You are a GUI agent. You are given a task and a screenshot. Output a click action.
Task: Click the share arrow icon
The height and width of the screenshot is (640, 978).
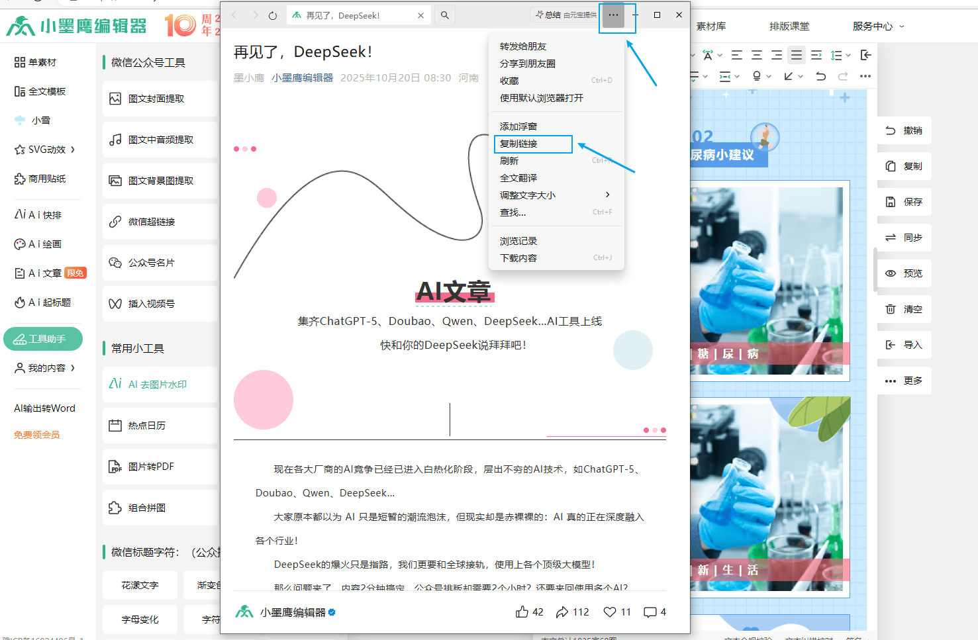tap(562, 612)
